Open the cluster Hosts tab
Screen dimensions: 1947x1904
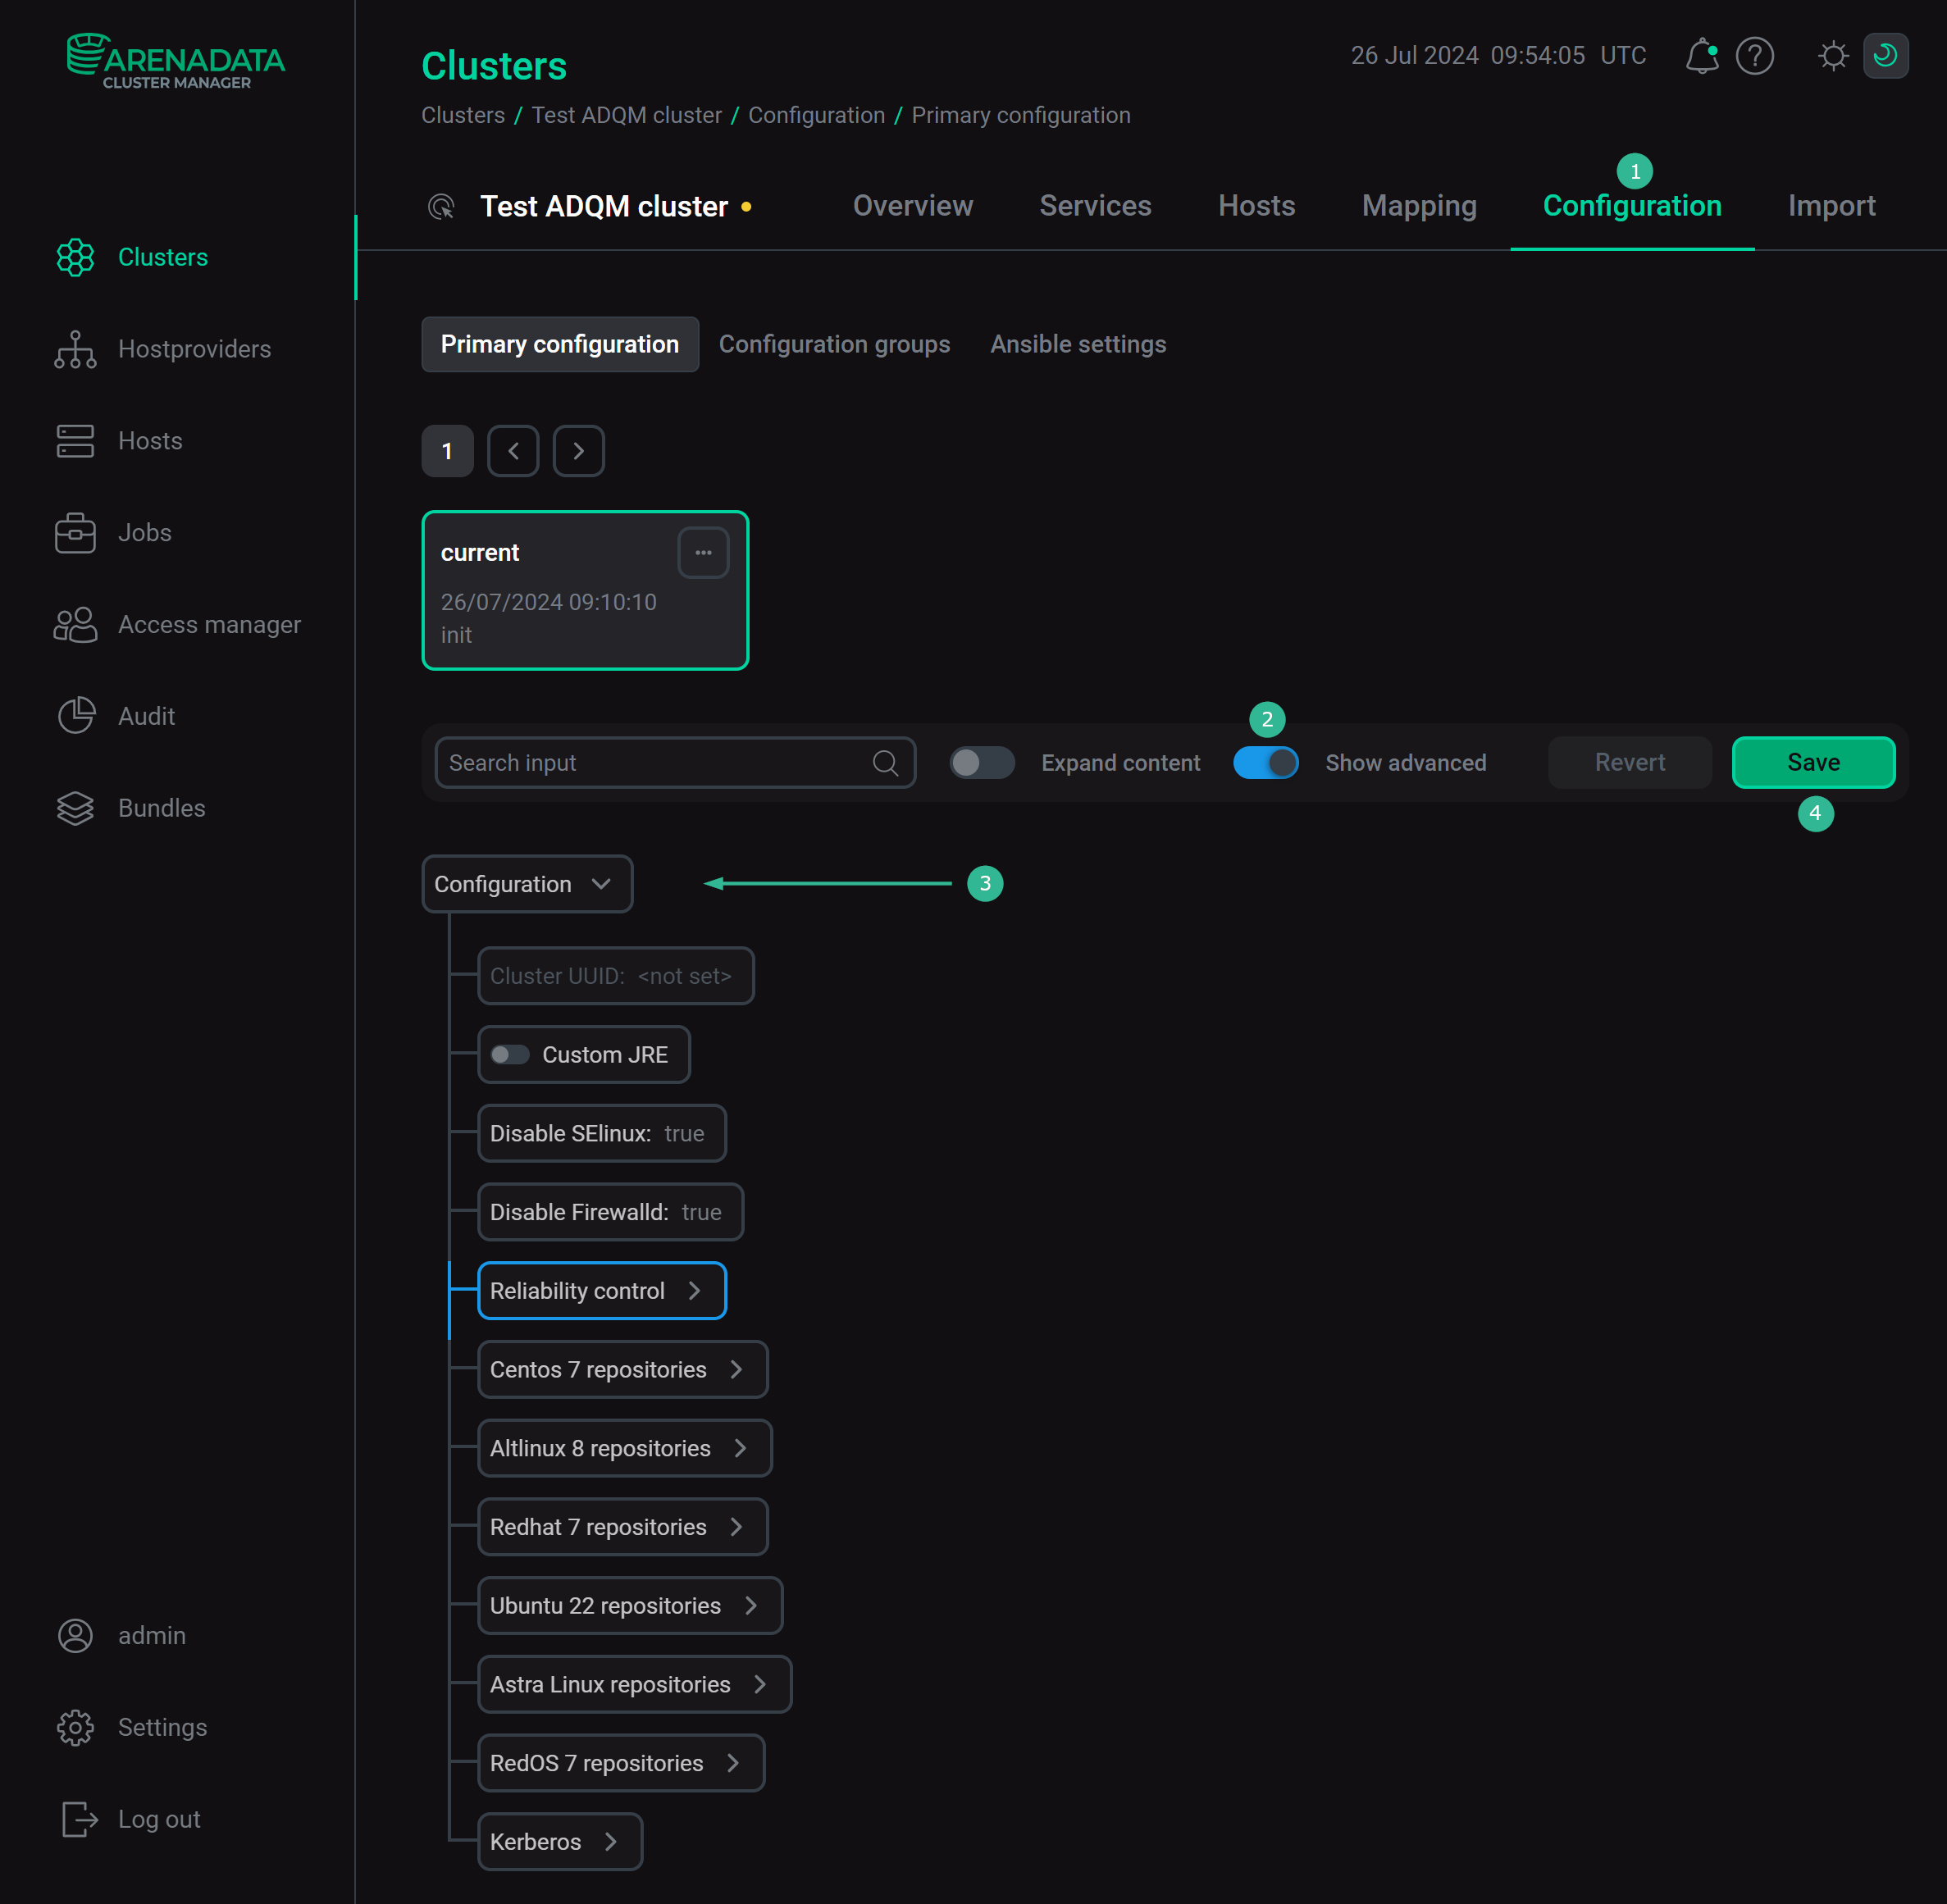pyautogui.click(x=1256, y=206)
